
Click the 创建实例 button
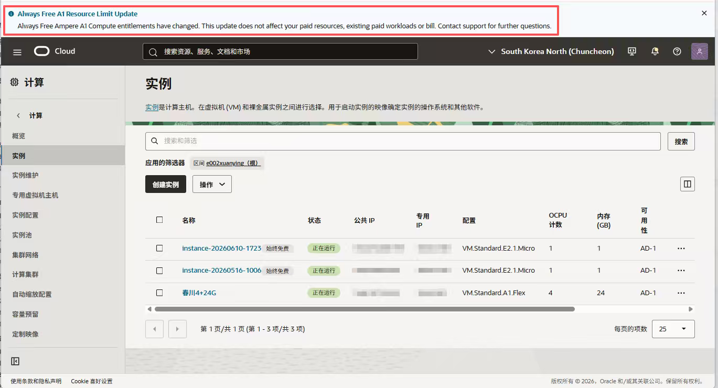(166, 184)
